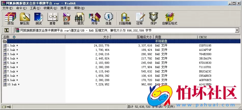Viewport: 242px width, 110px height.
Task: Expand the archive path dropdown arrow
Action: [x=237, y=30]
